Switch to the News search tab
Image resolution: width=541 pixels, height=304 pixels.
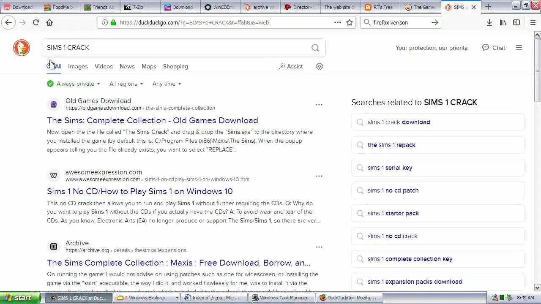[127, 66]
